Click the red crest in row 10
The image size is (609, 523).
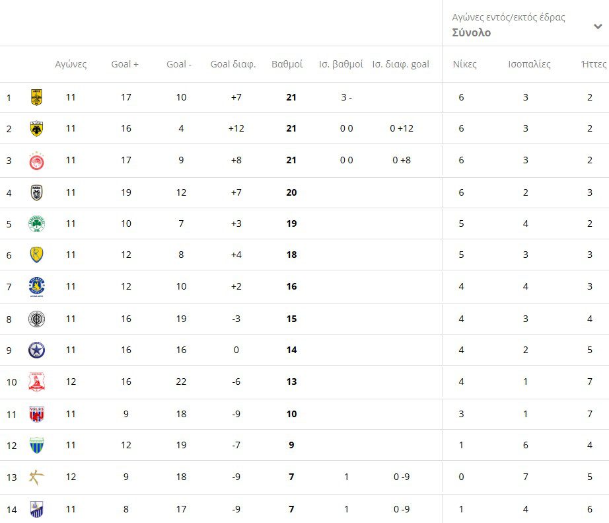point(36,382)
